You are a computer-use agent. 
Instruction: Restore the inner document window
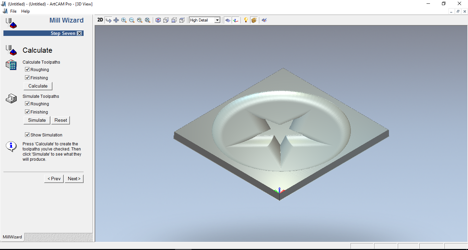[x=458, y=11]
